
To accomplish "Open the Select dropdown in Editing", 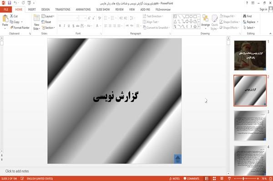I will pos(249,28).
